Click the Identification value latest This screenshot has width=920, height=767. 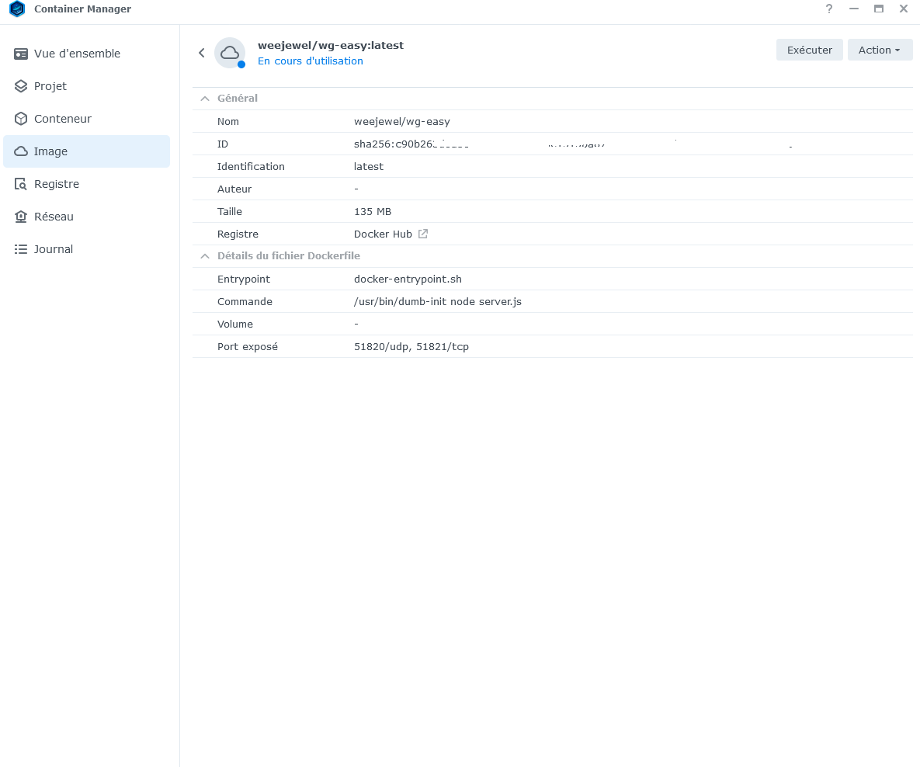(369, 167)
